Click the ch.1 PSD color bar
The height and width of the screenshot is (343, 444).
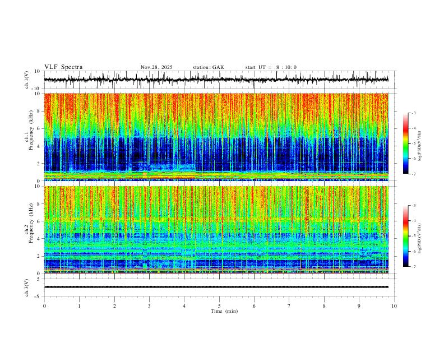406,143
